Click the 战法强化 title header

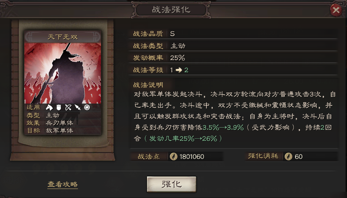(171, 10)
